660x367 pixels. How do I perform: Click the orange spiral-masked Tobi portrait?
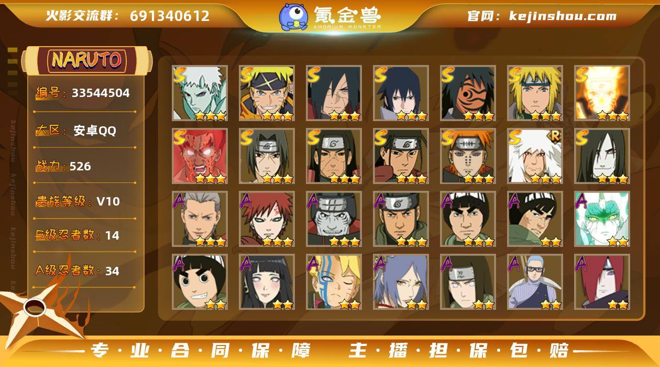(x=468, y=93)
